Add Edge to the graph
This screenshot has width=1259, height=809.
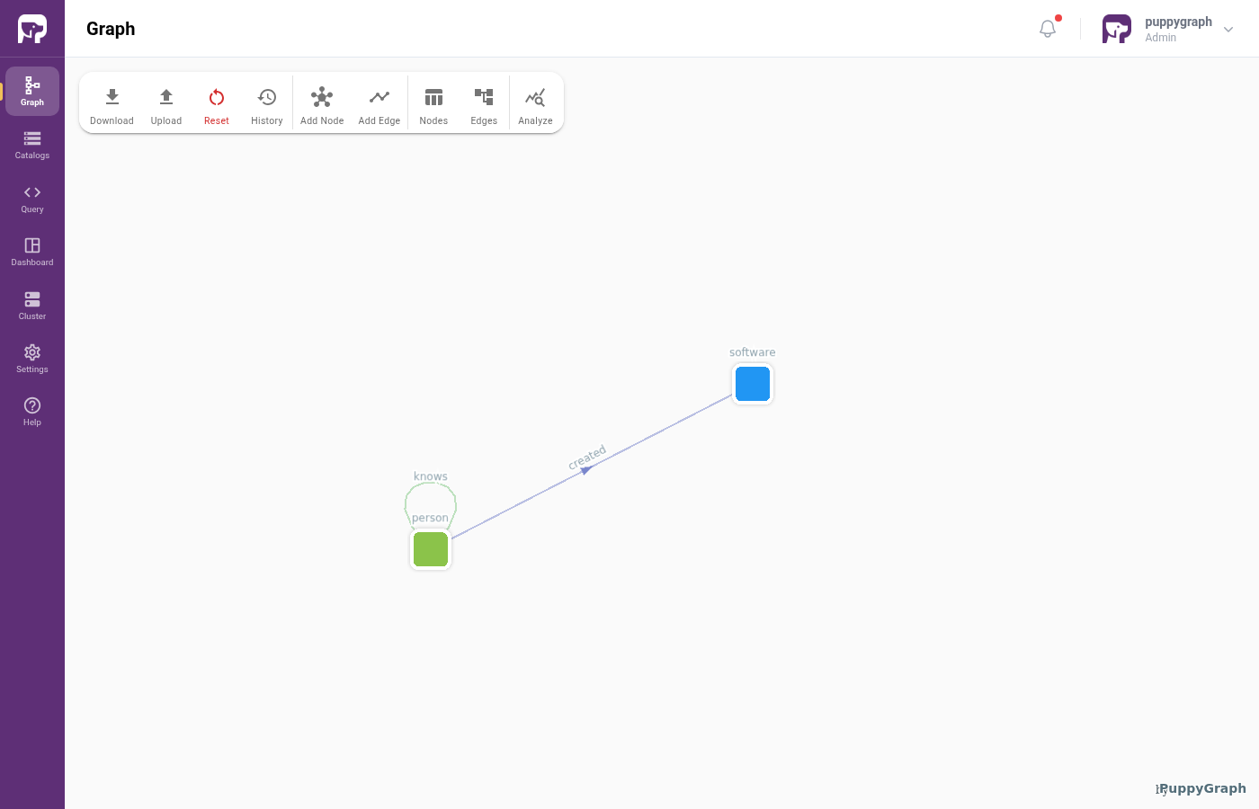coord(379,105)
